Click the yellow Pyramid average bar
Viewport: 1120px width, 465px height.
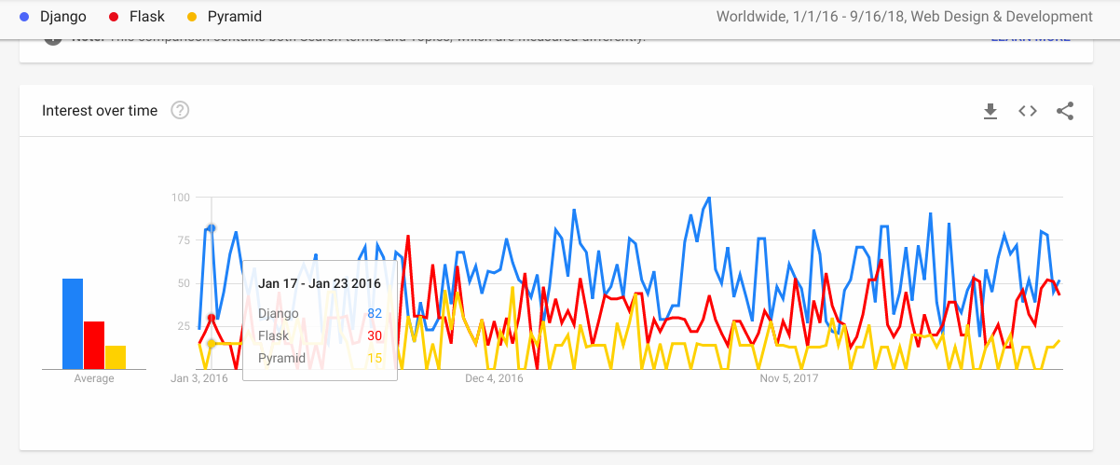tap(116, 357)
